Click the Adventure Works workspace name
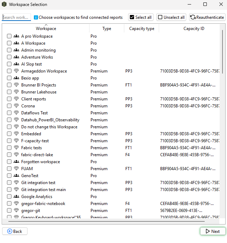This screenshot has width=227, height=243. [37, 57]
